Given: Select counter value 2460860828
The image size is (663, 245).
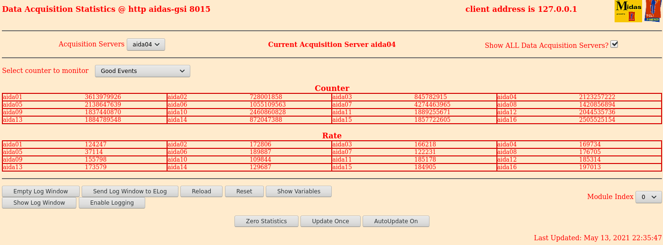Looking at the screenshot, I should (268, 112).
